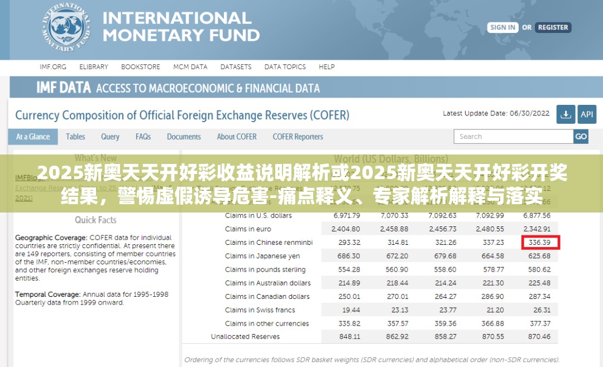The width and height of the screenshot is (603, 367).
Task: Click the Canadian dollars value 287.34
Action: [x=539, y=297]
